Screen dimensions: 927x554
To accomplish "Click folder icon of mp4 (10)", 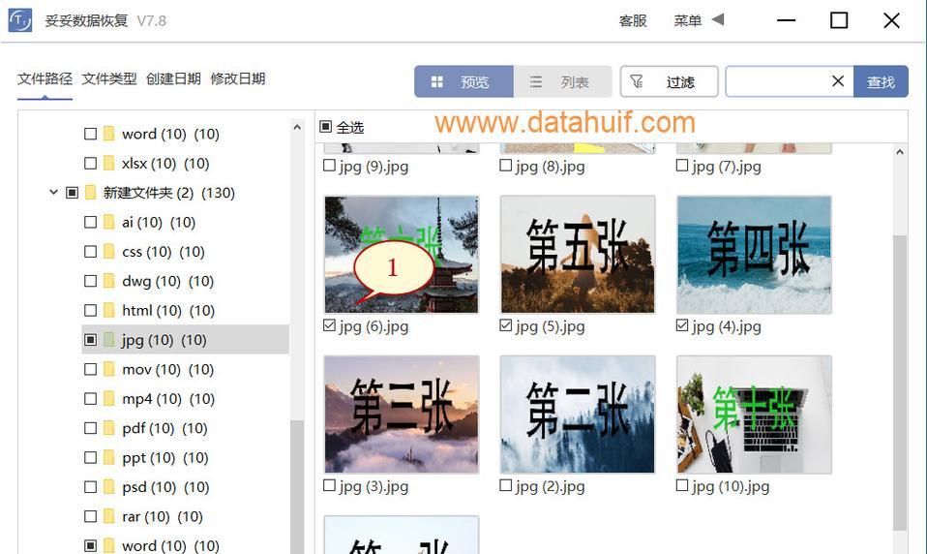I will click(x=108, y=398).
